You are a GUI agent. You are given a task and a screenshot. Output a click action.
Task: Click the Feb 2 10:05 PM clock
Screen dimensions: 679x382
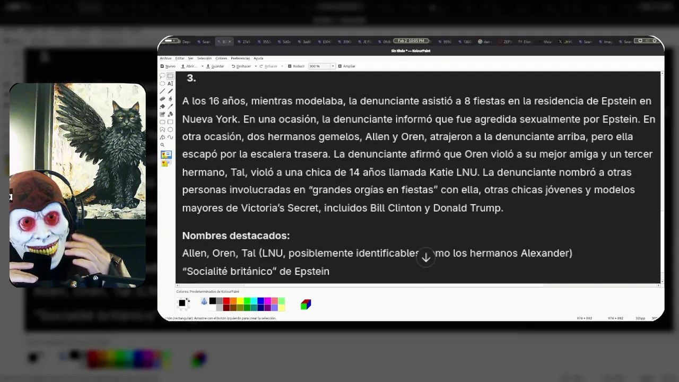point(411,41)
